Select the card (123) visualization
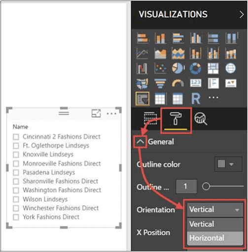 196,83
